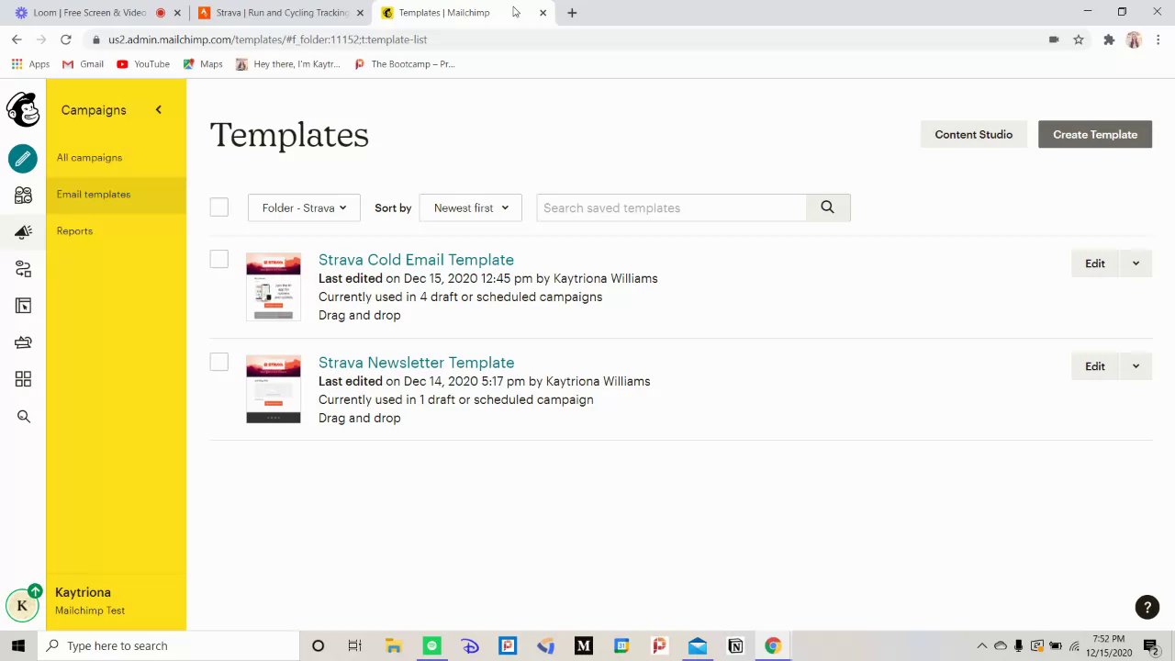Click the Create Template button
This screenshot has width=1175, height=661.
tap(1095, 134)
